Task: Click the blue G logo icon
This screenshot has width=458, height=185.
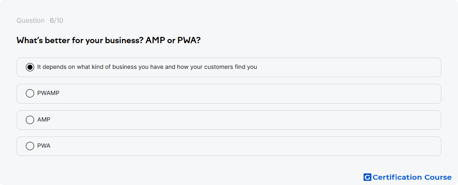Action: click(367, 177)
